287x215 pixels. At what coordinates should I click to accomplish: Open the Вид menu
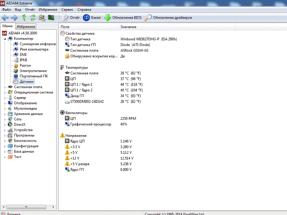click(18, 10)
